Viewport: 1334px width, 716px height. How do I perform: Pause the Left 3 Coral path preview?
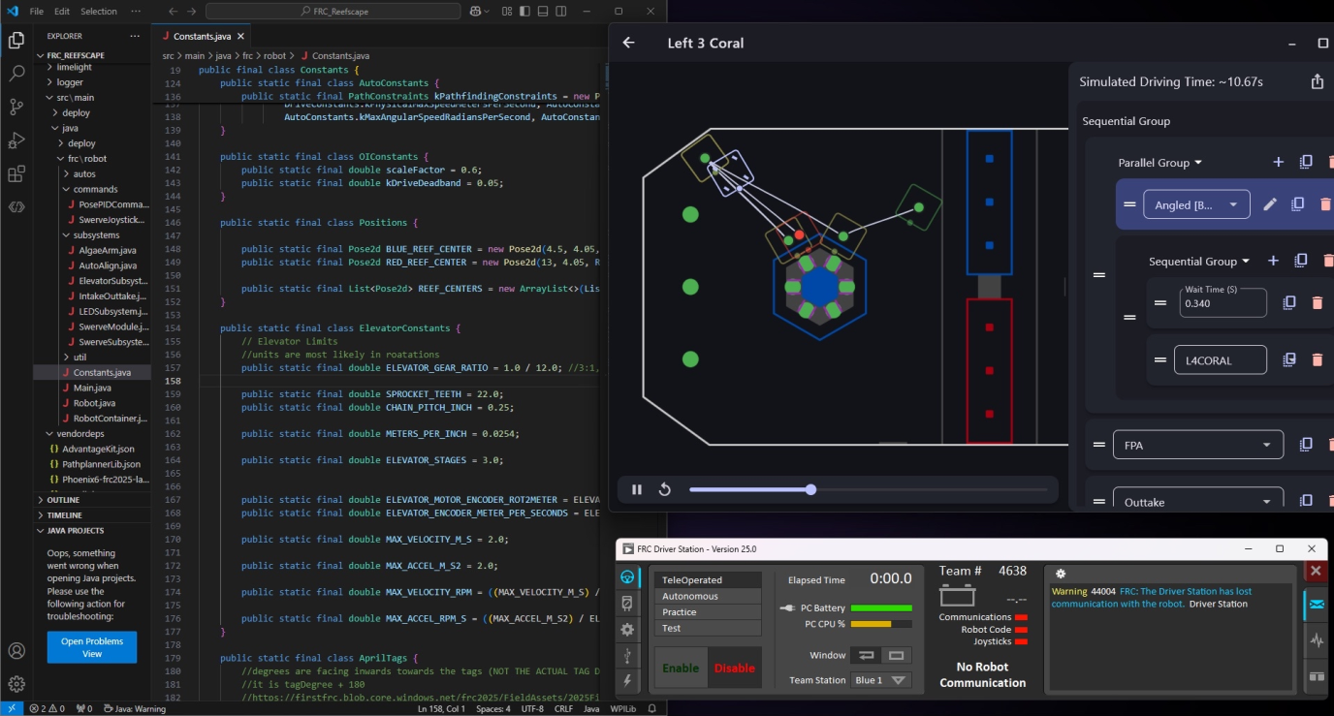click(637, 489)
